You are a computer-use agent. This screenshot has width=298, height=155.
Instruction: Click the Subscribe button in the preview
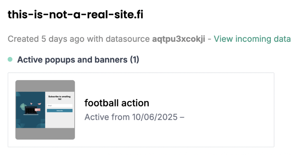[x=60, y=110]
